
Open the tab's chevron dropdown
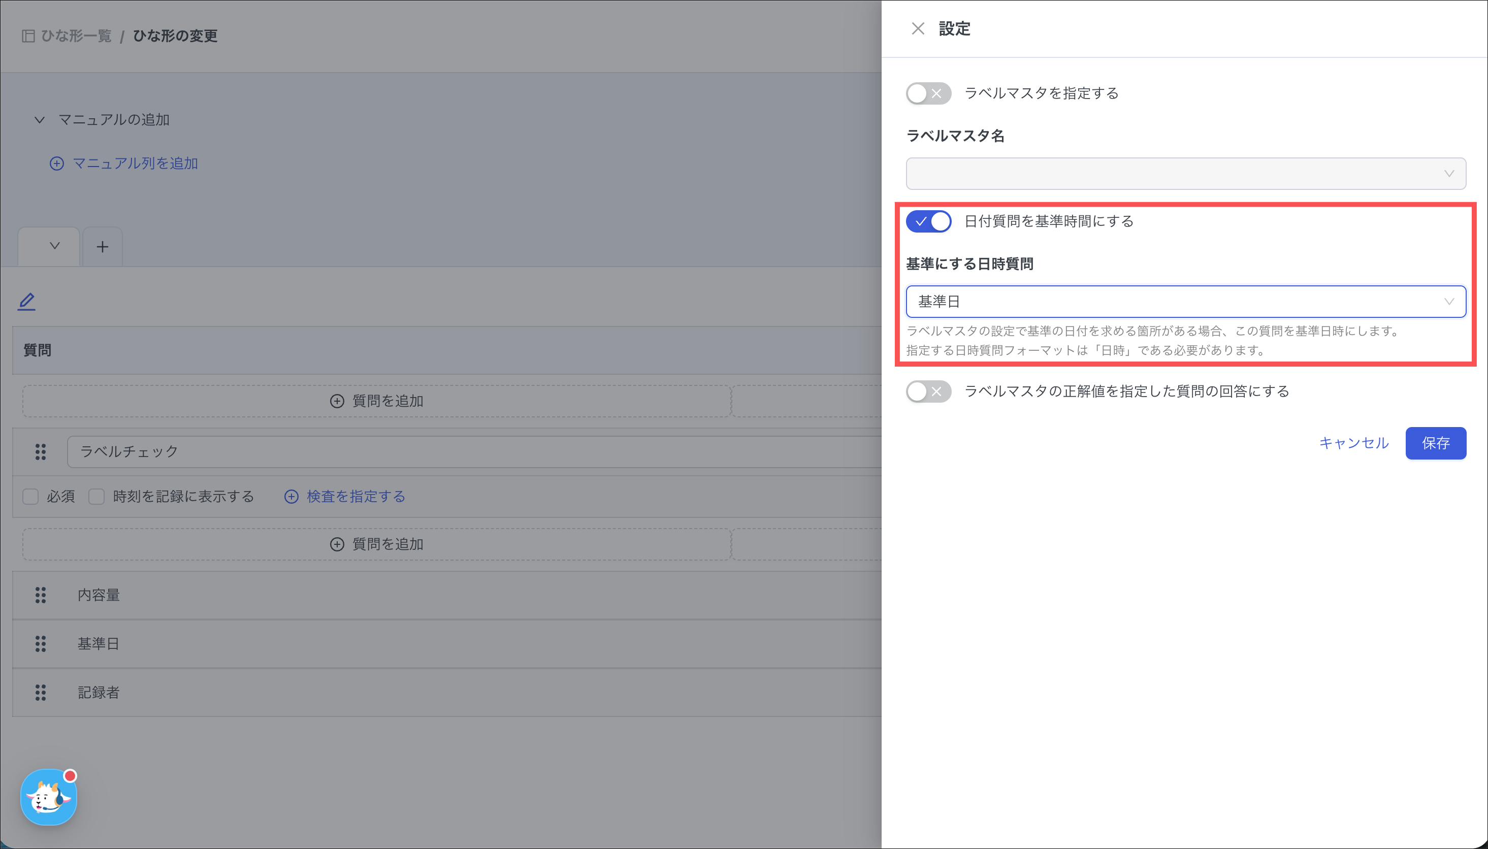pos(55,246)
